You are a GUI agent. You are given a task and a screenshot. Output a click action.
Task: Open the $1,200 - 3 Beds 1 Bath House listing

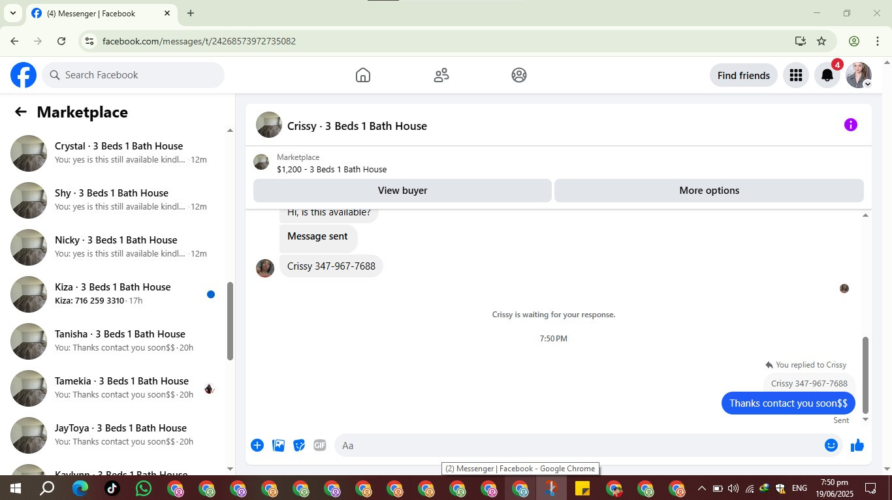coord(332,169)
